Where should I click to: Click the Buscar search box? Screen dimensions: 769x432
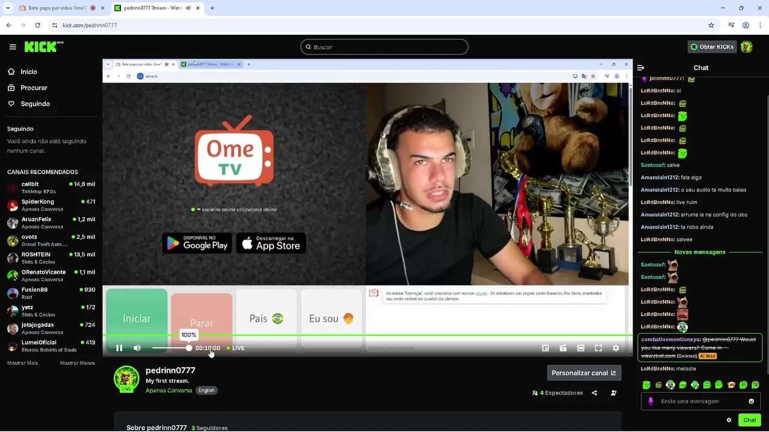point(384,47)
